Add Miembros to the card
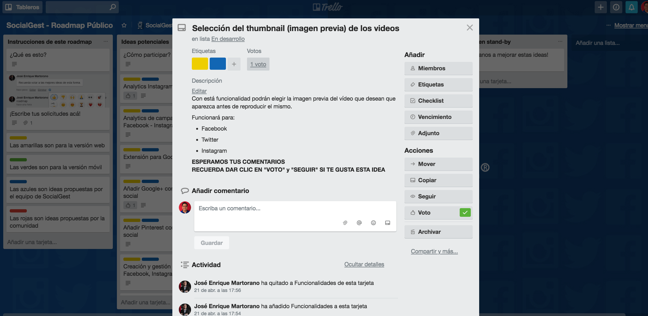 click(438, 68)
